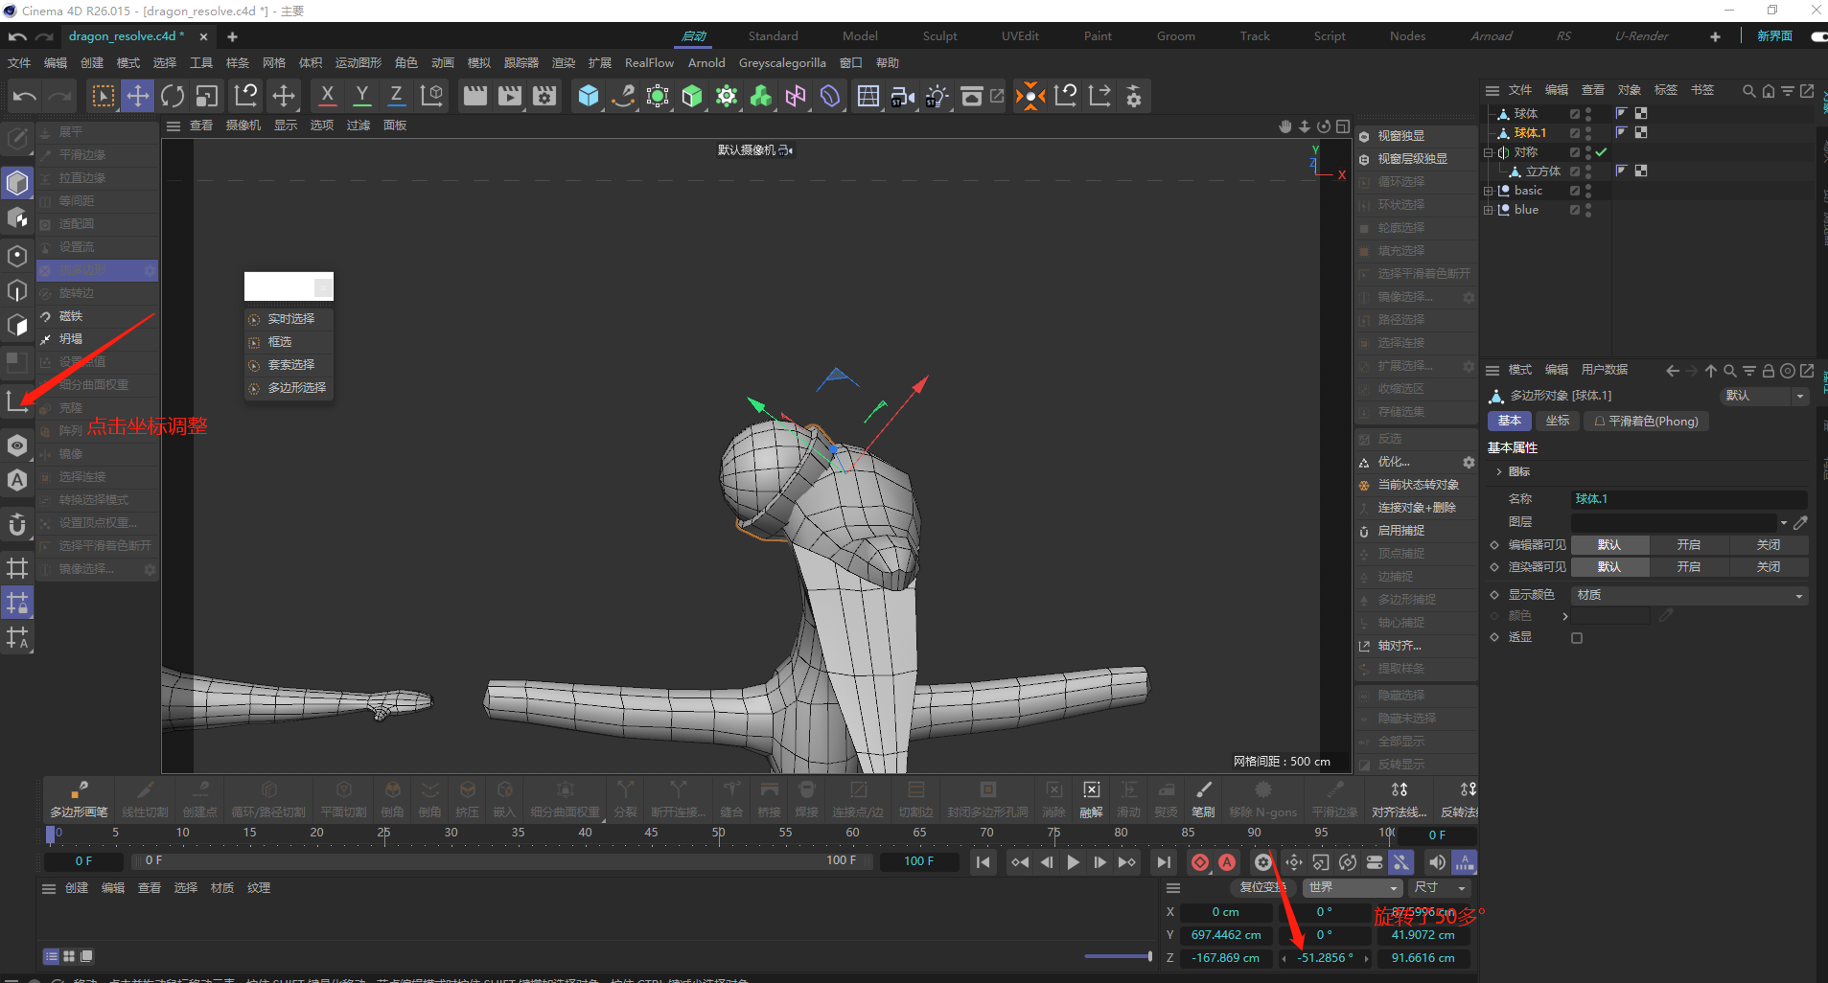Toggle the Y axis lock

(x=361, y=96)
